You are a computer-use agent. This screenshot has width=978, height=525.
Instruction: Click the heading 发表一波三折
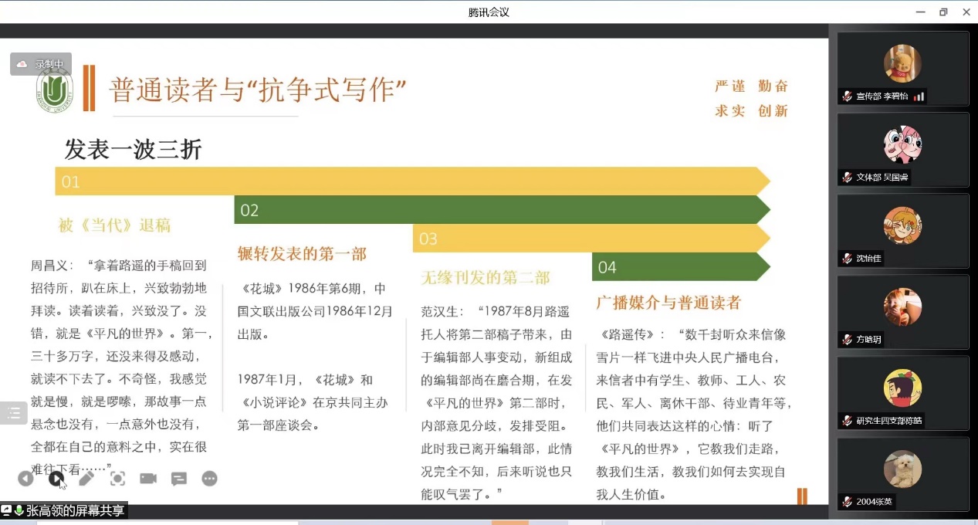click(x=133, y=149)
